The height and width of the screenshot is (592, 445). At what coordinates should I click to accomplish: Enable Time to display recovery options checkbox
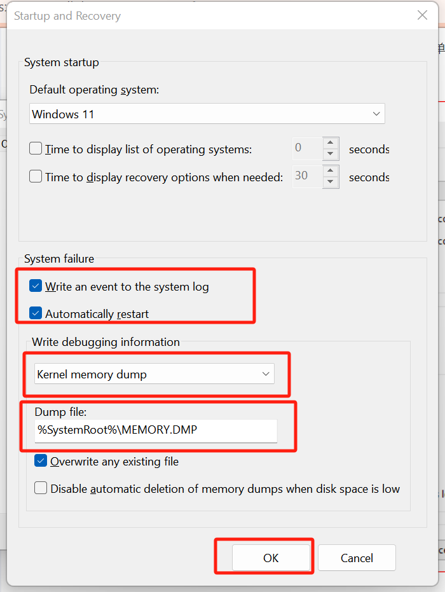coord(36,177)
